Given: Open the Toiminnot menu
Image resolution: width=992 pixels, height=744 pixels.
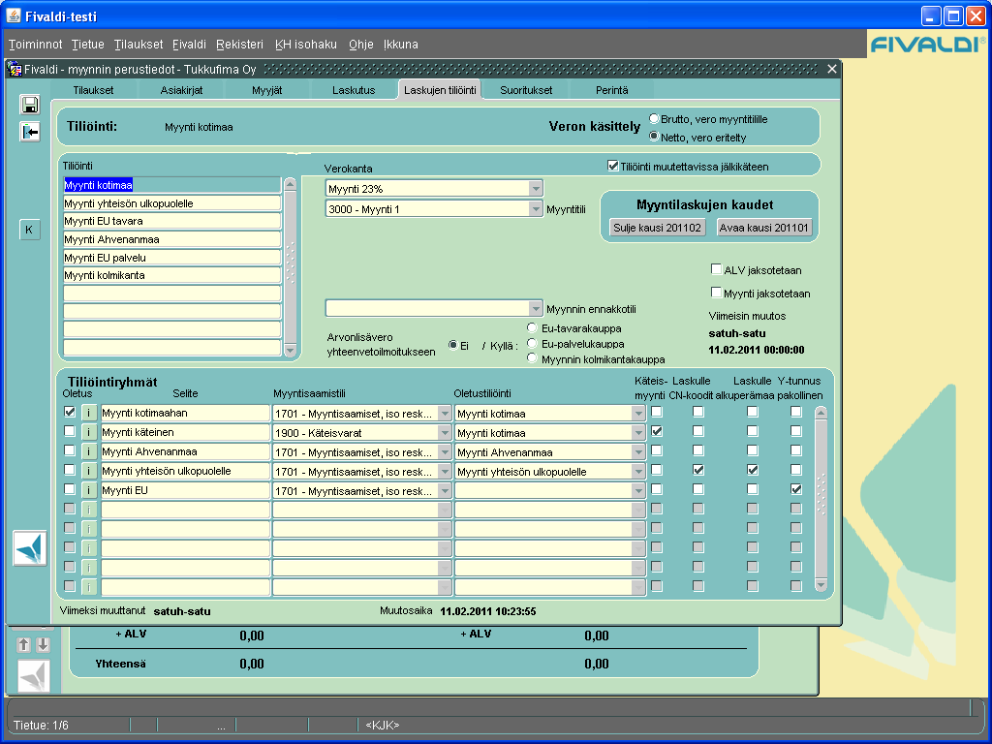Looking at the screenshot, I should [x=36, y=45].
